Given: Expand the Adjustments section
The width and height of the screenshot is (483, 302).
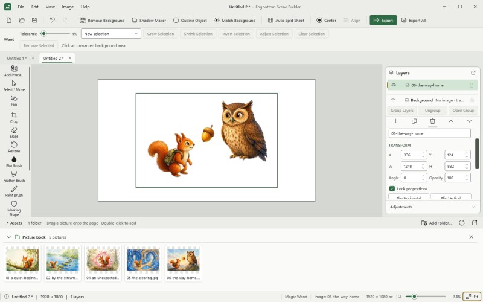Looking at the screenshot, I should (x=432, y=207).
